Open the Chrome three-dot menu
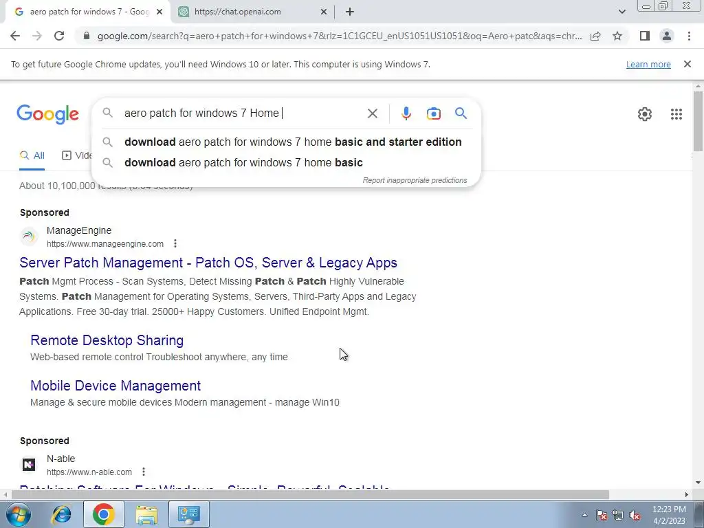The image size is (704, 528). tap(689, 36)
